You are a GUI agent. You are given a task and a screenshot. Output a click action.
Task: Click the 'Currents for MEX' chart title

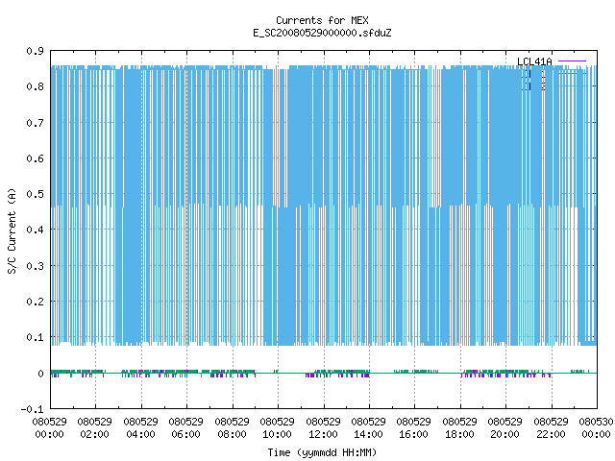coord(322,20)
